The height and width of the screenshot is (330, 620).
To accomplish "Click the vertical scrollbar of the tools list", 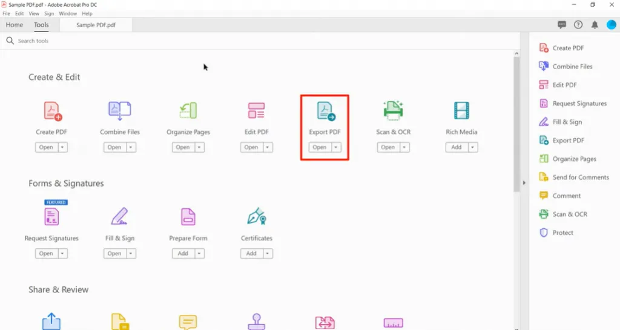I will point(516,125).
